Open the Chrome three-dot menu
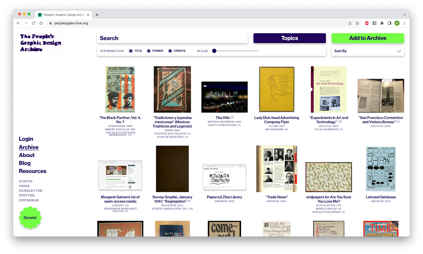Screen dimensions: 423x254 coord(404,23)
